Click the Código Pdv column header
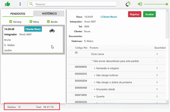170x112 pixels. (x=81, y=48)
